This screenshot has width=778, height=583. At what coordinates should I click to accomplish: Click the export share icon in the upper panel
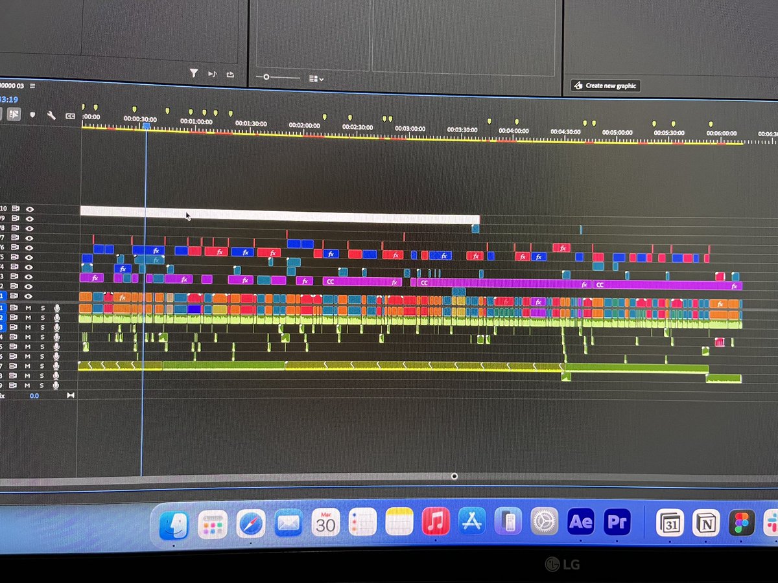[230, 75]
